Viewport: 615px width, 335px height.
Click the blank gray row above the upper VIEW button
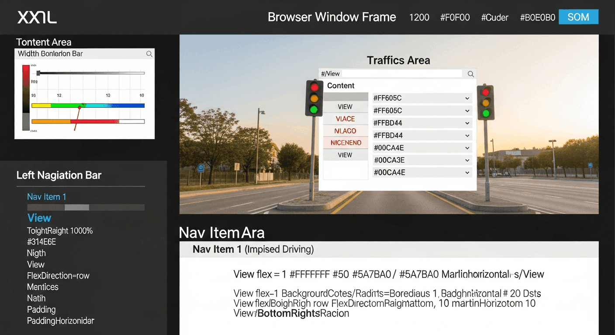click(x=345, y=96)
